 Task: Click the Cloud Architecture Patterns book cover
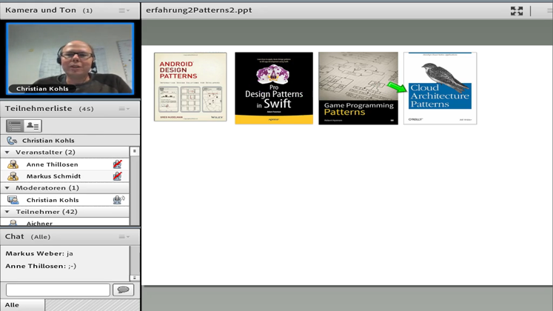(x=440, y=87)
